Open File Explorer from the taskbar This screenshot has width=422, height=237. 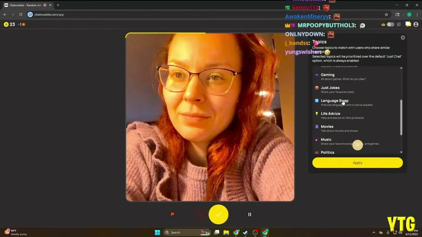[x=226, y=232]
